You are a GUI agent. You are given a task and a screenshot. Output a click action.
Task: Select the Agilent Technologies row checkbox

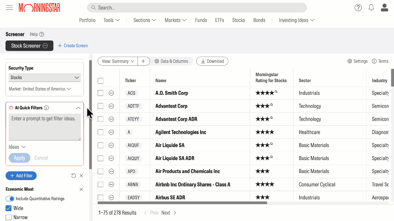click(100, 132)
